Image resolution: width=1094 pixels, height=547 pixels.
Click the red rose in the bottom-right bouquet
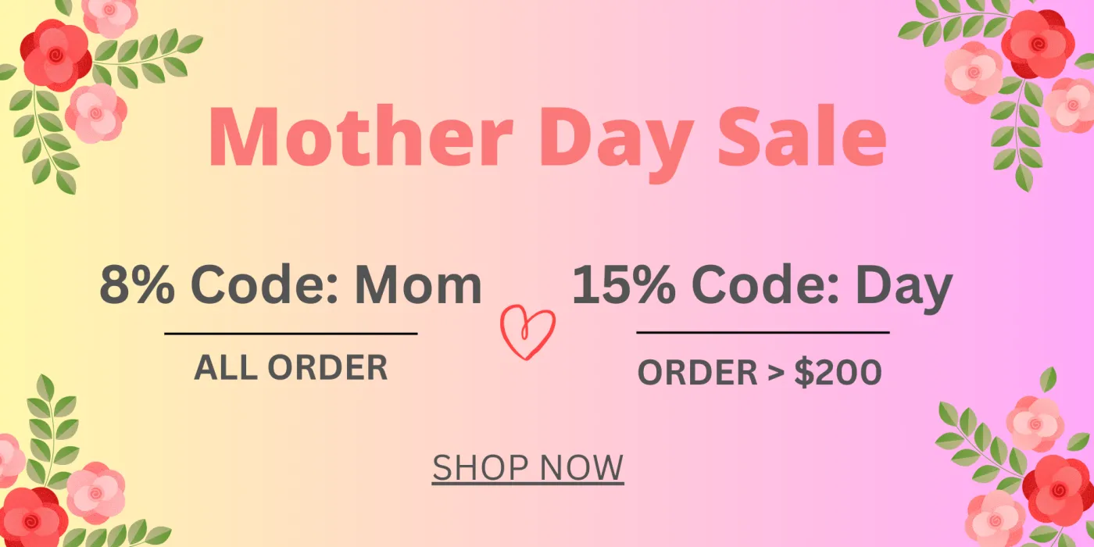coord(1057,490)
